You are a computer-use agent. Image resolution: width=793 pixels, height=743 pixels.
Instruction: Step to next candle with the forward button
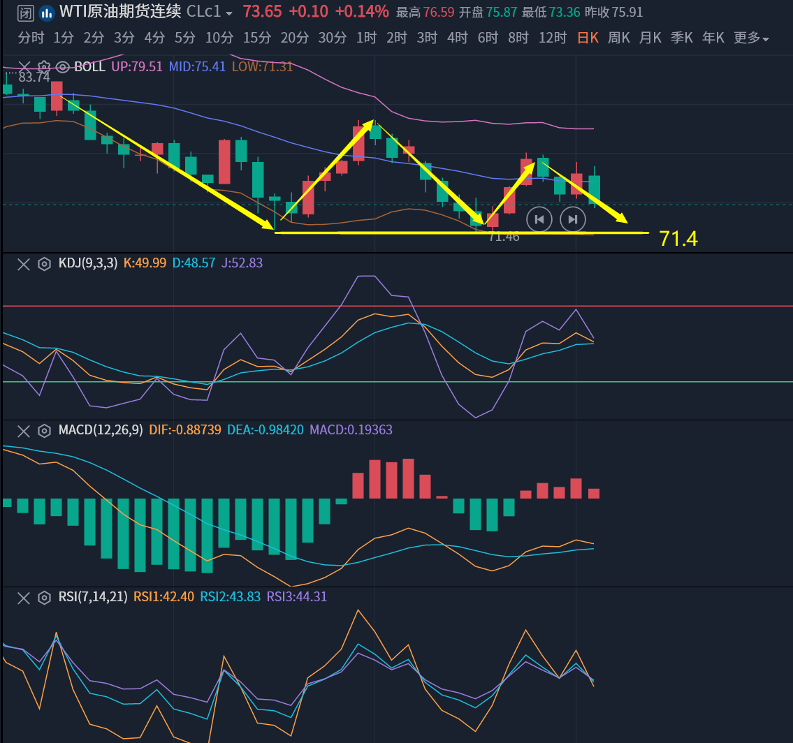(x=572, y=219)
